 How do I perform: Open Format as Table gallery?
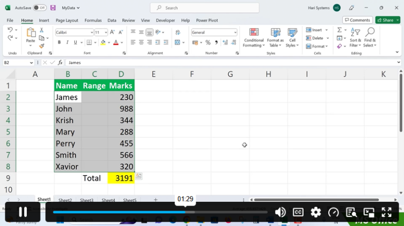click(275, 38)
